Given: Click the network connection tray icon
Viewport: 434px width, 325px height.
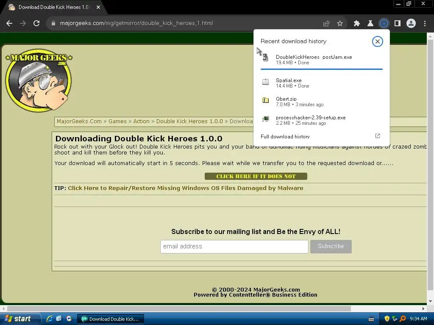Looking at the screenshot, I should (x=395, y=319).
